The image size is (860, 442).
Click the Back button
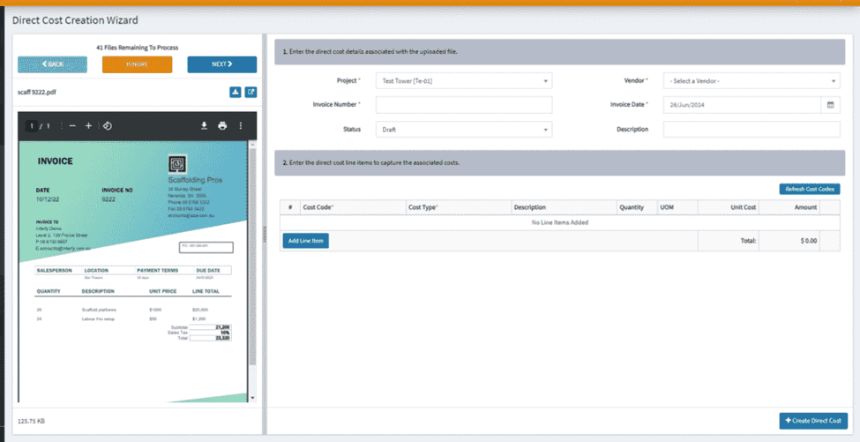pyautogui.click(x=52, y=64)
